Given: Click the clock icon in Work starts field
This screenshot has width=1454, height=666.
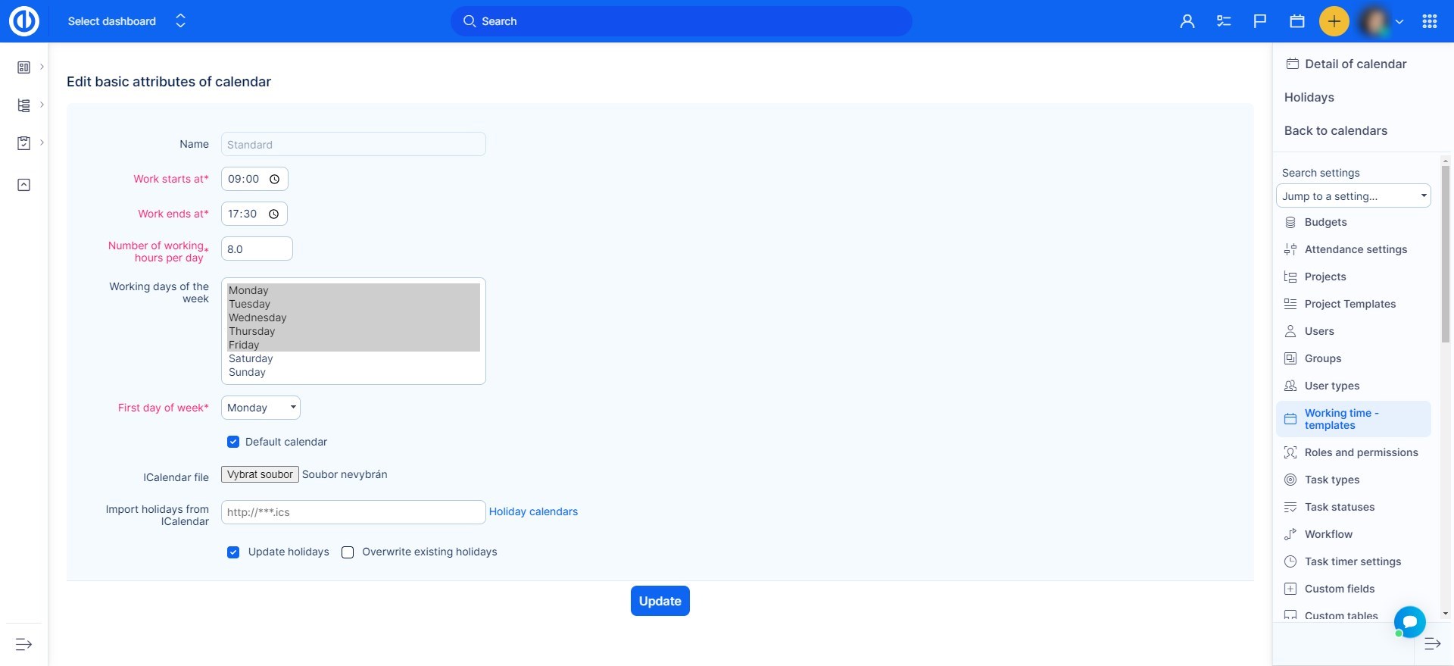Looking at the screenshot, I should pos(275,180).
